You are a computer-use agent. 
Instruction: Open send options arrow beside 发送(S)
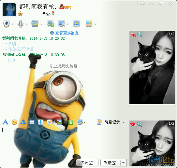tap(124, 162)
